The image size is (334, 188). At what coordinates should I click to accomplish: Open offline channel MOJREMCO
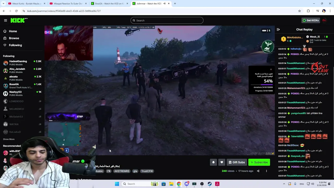(x=22, y=109)
